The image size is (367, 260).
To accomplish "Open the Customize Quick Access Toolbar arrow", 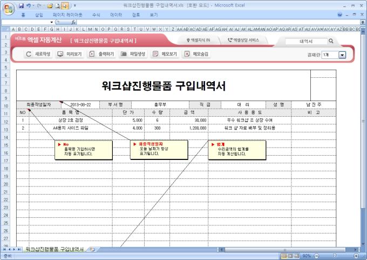I will [x=74, y=5].
